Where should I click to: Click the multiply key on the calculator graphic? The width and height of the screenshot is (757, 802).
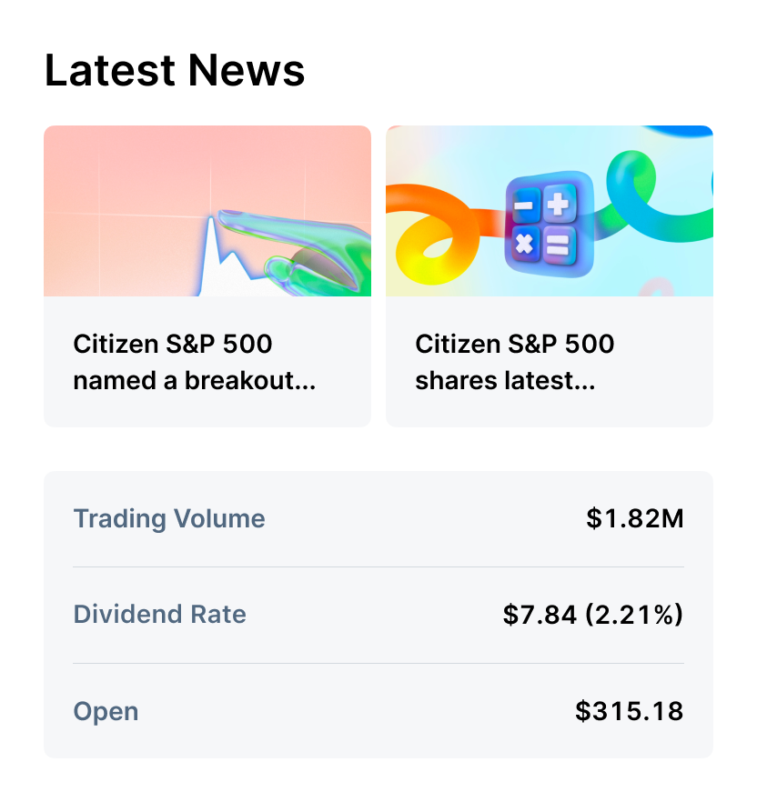(524, 243)
